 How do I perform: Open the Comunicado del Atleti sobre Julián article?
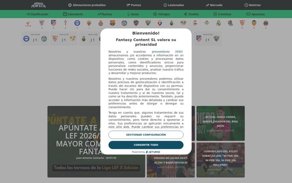tap(221, 160)
